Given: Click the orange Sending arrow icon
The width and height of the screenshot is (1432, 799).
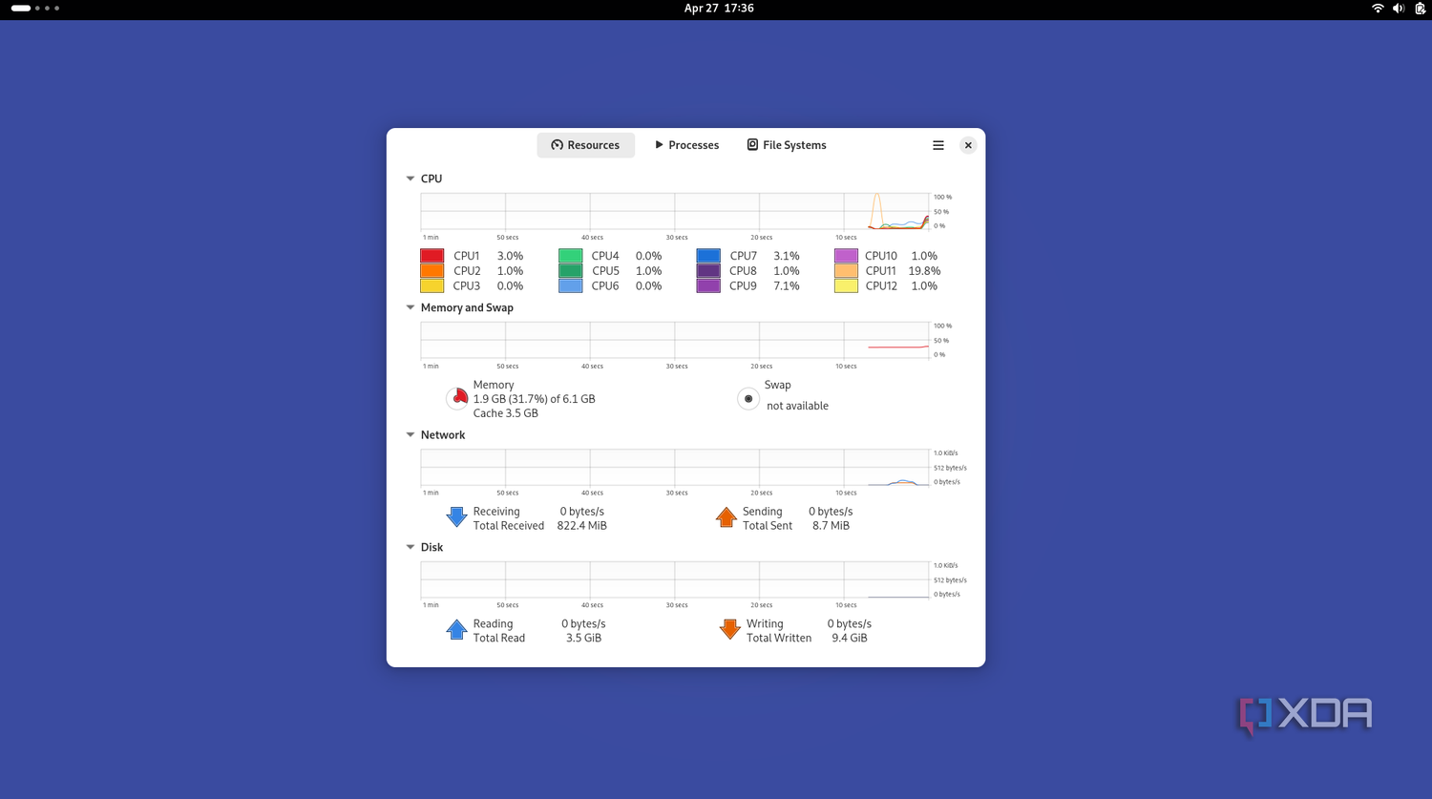Looking at the screenshot, I should click(727, 517).
